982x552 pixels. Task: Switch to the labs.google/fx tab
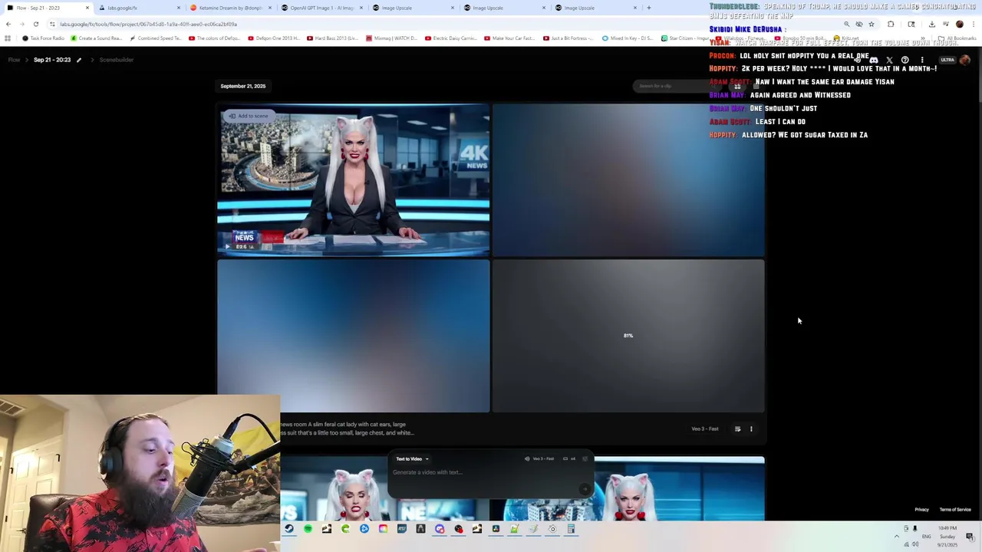(140, 8)
